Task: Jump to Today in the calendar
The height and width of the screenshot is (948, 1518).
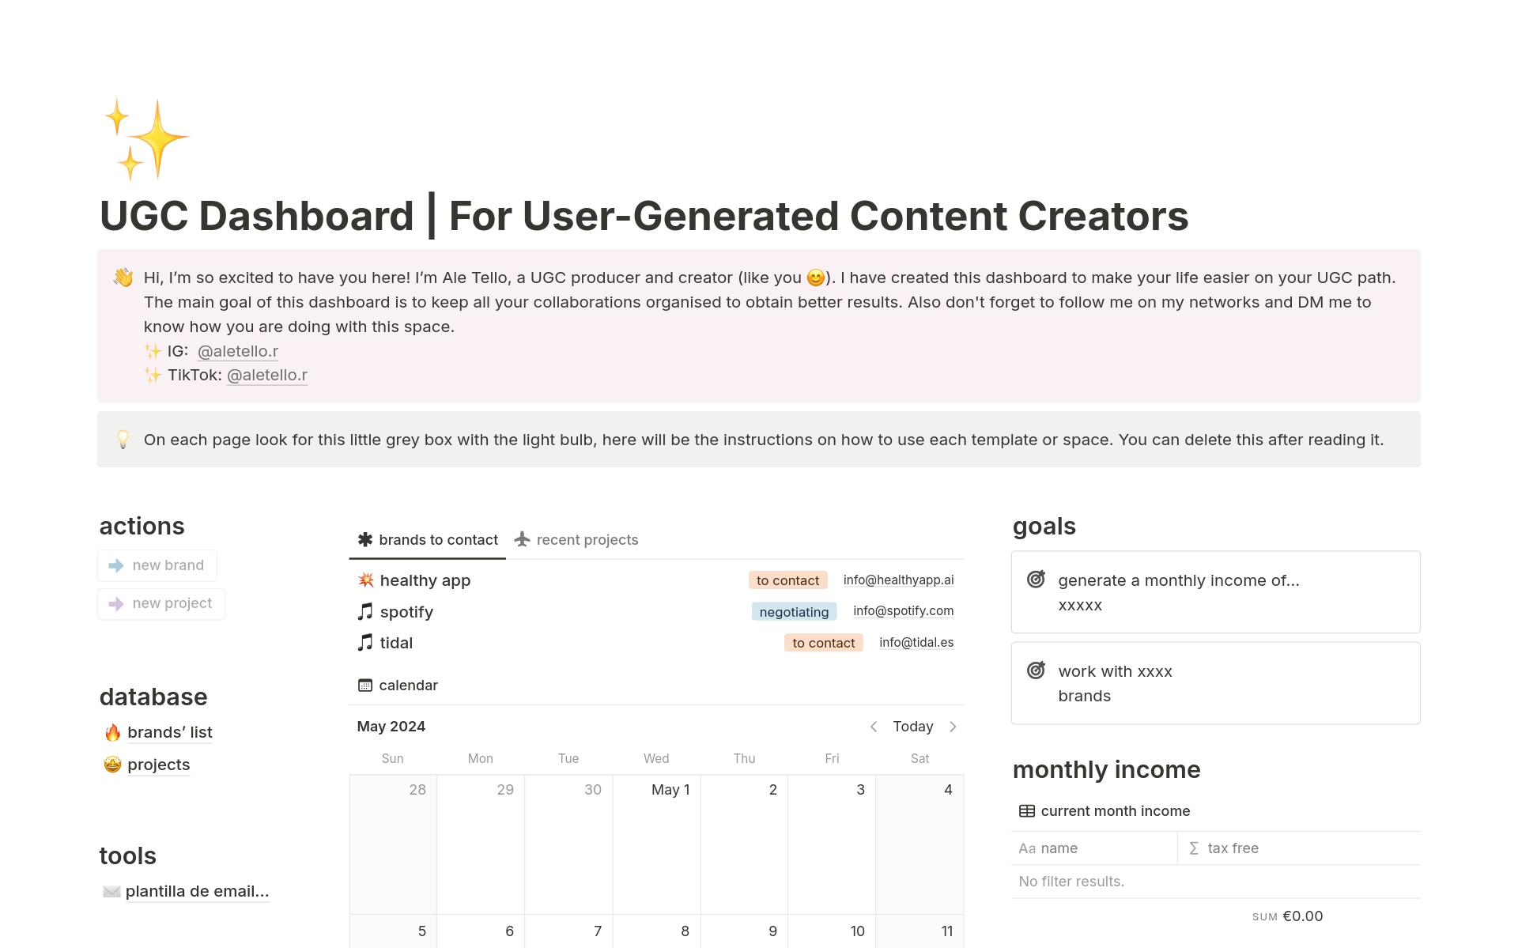Action: tap(913, 727)
